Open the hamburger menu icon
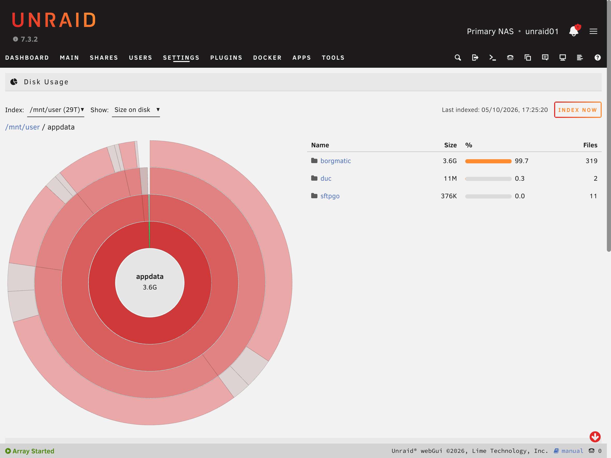 tap(593, 31)
